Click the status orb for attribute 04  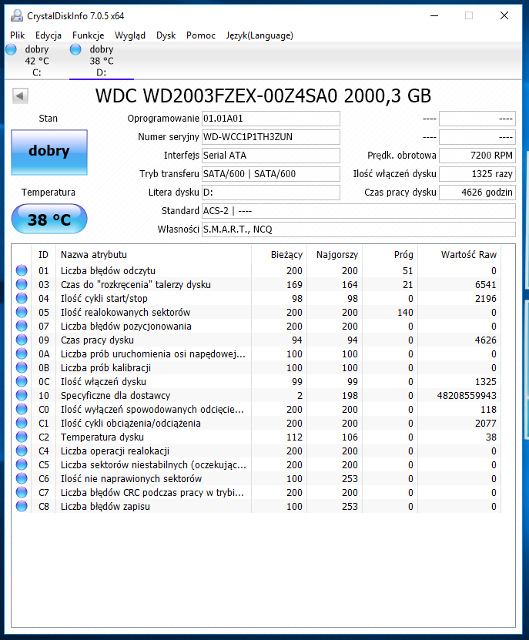coord(22,298)
